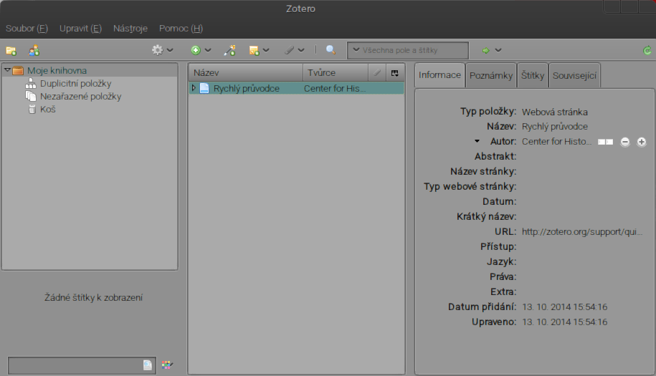Click the green New Item plus icon
The height and width of the screenshot is (376, 656).
point(196,50)
